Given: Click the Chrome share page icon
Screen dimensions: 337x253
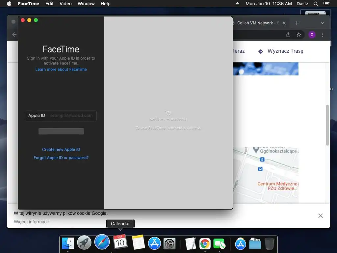Looking at the screenshot, I should click(288, 35).
